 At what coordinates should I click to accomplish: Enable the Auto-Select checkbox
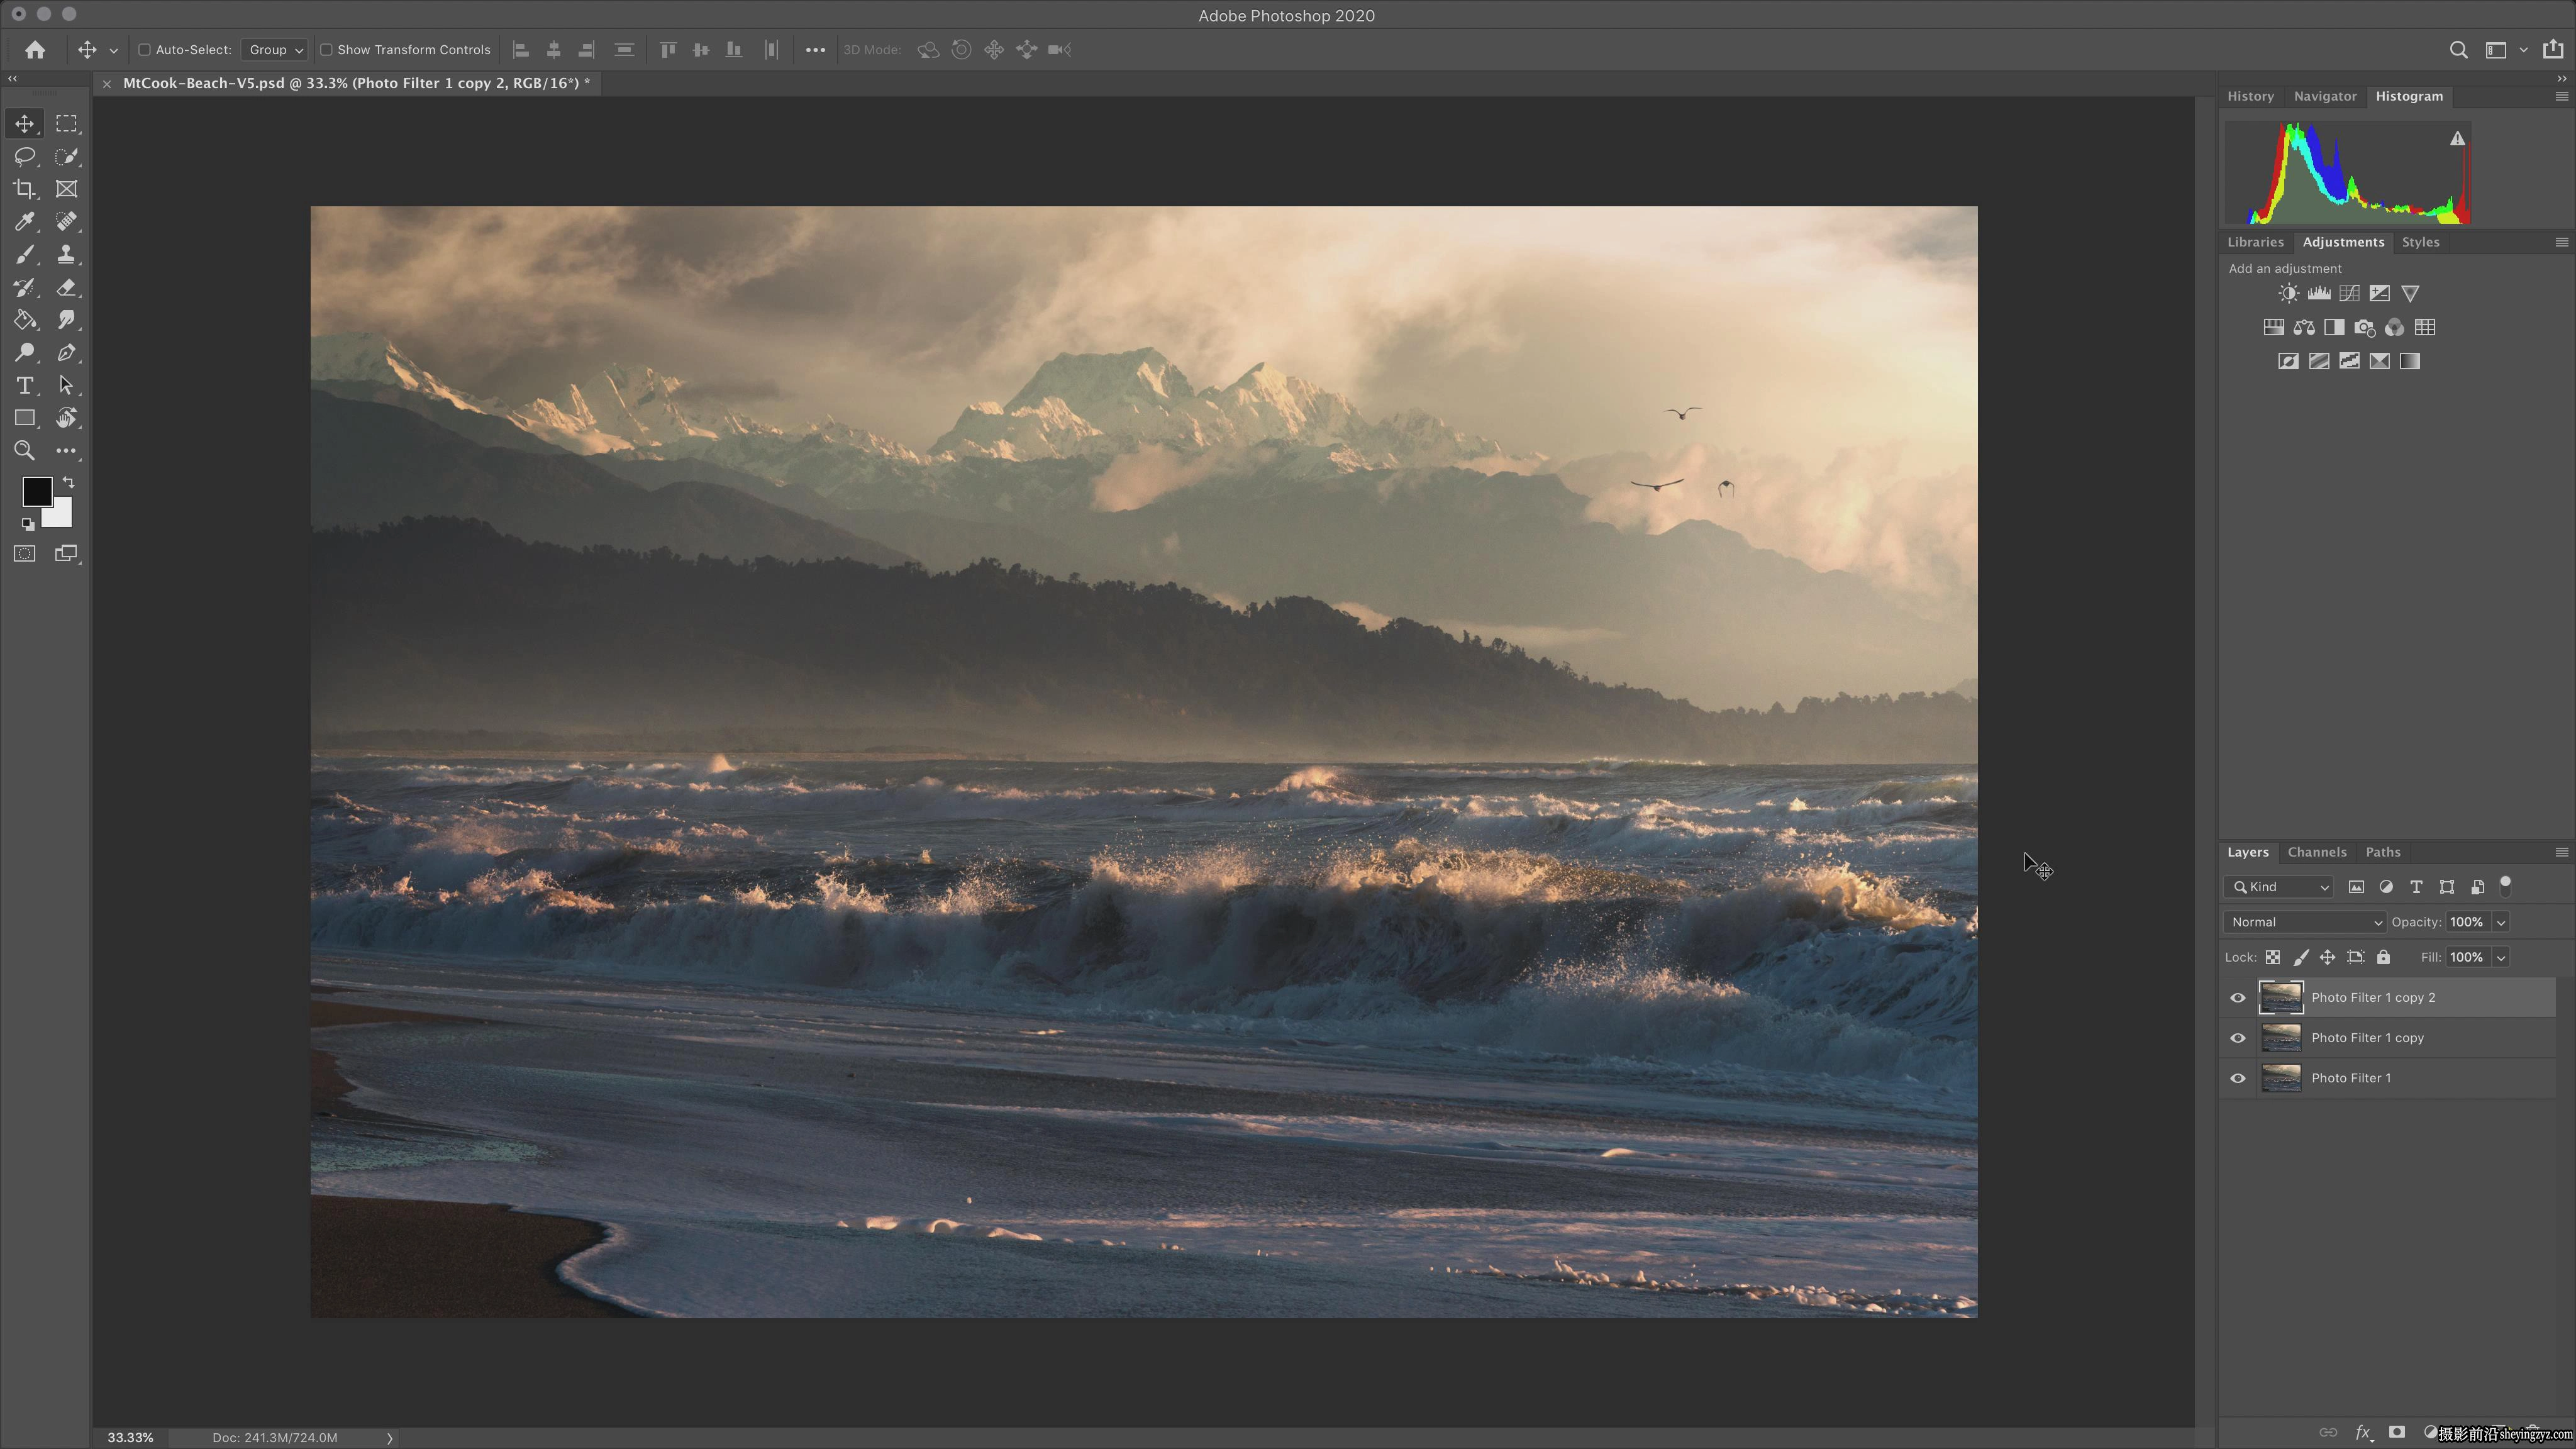coord(144,50)
